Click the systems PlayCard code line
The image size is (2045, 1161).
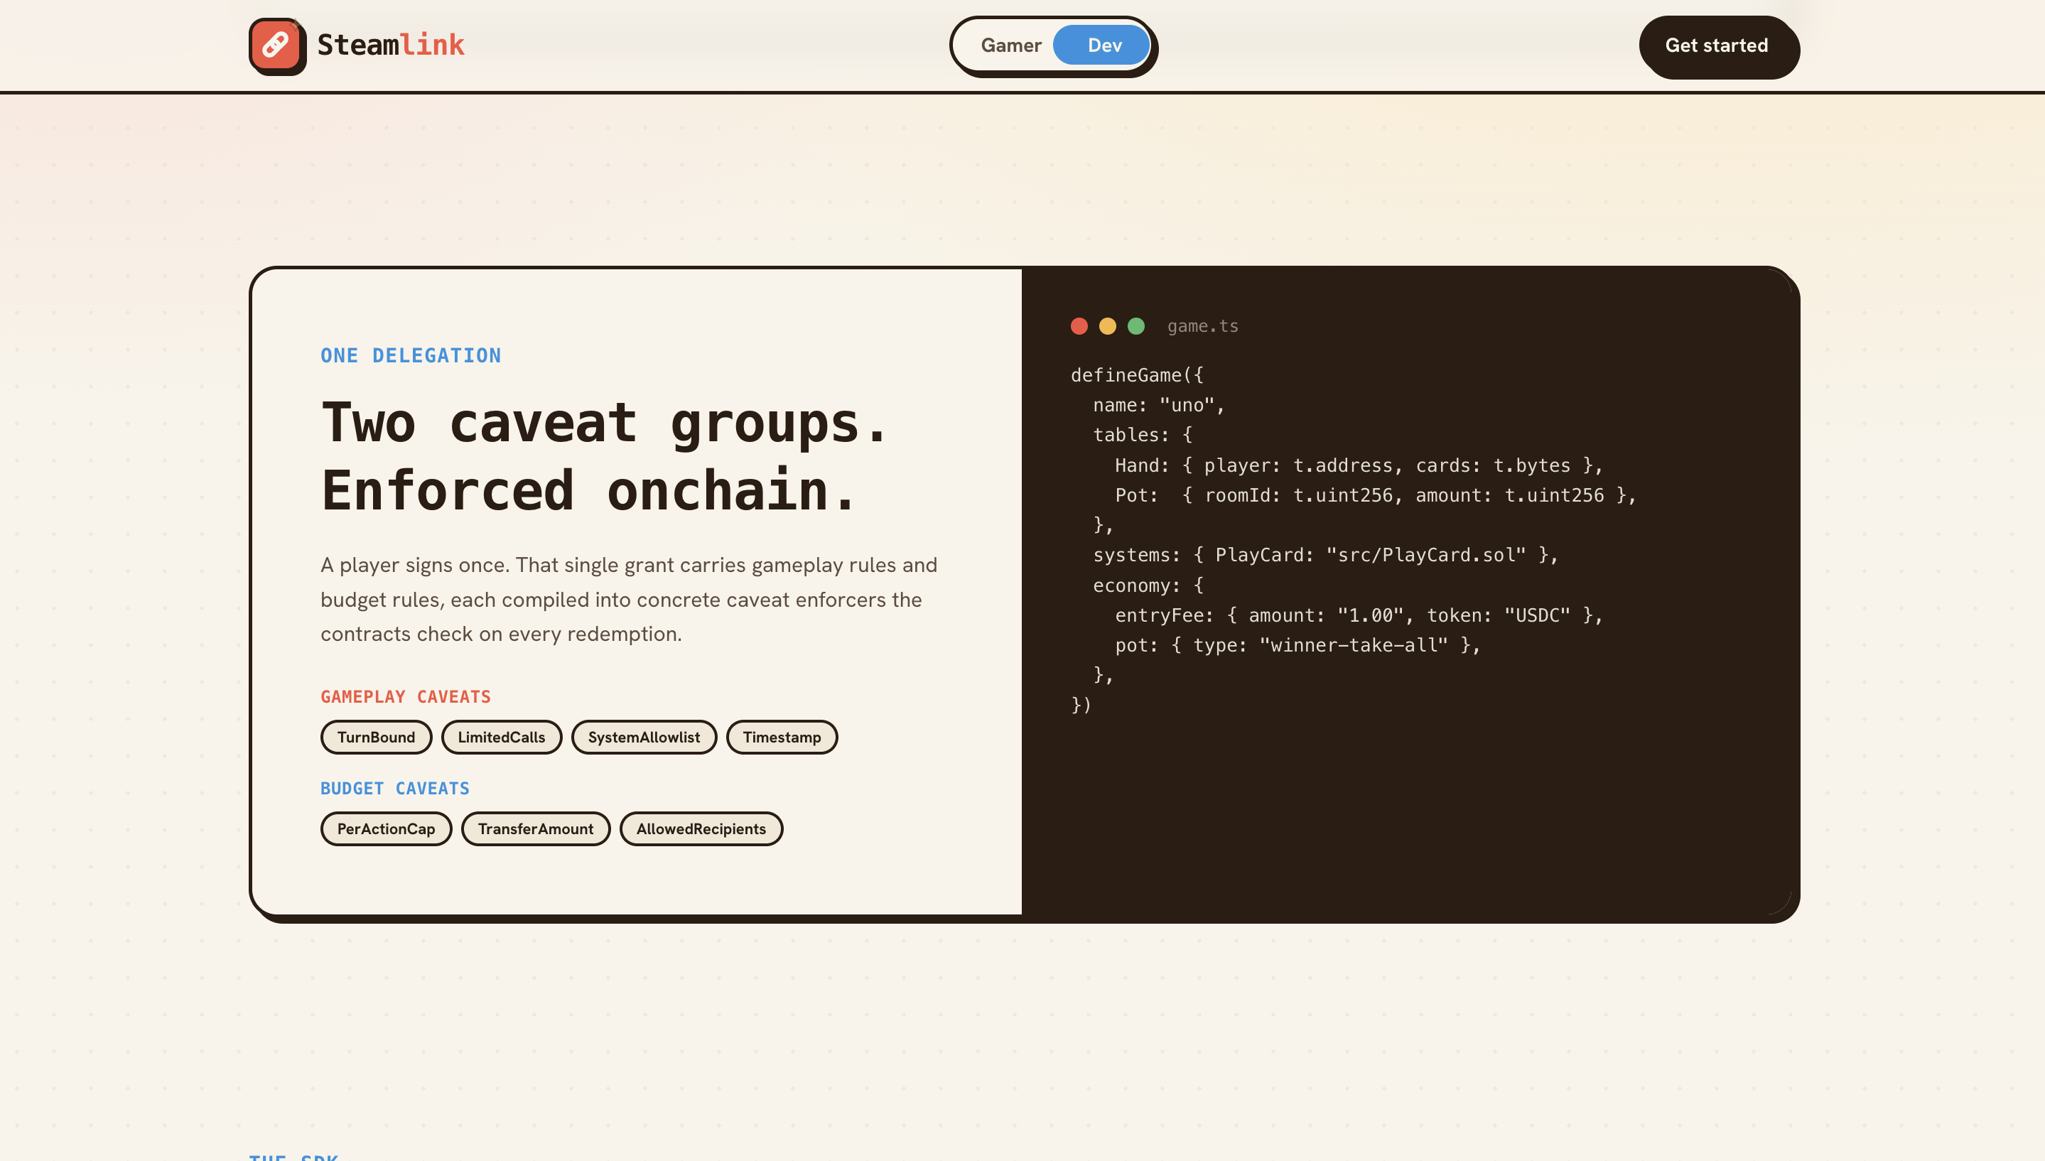[1326, 555]
